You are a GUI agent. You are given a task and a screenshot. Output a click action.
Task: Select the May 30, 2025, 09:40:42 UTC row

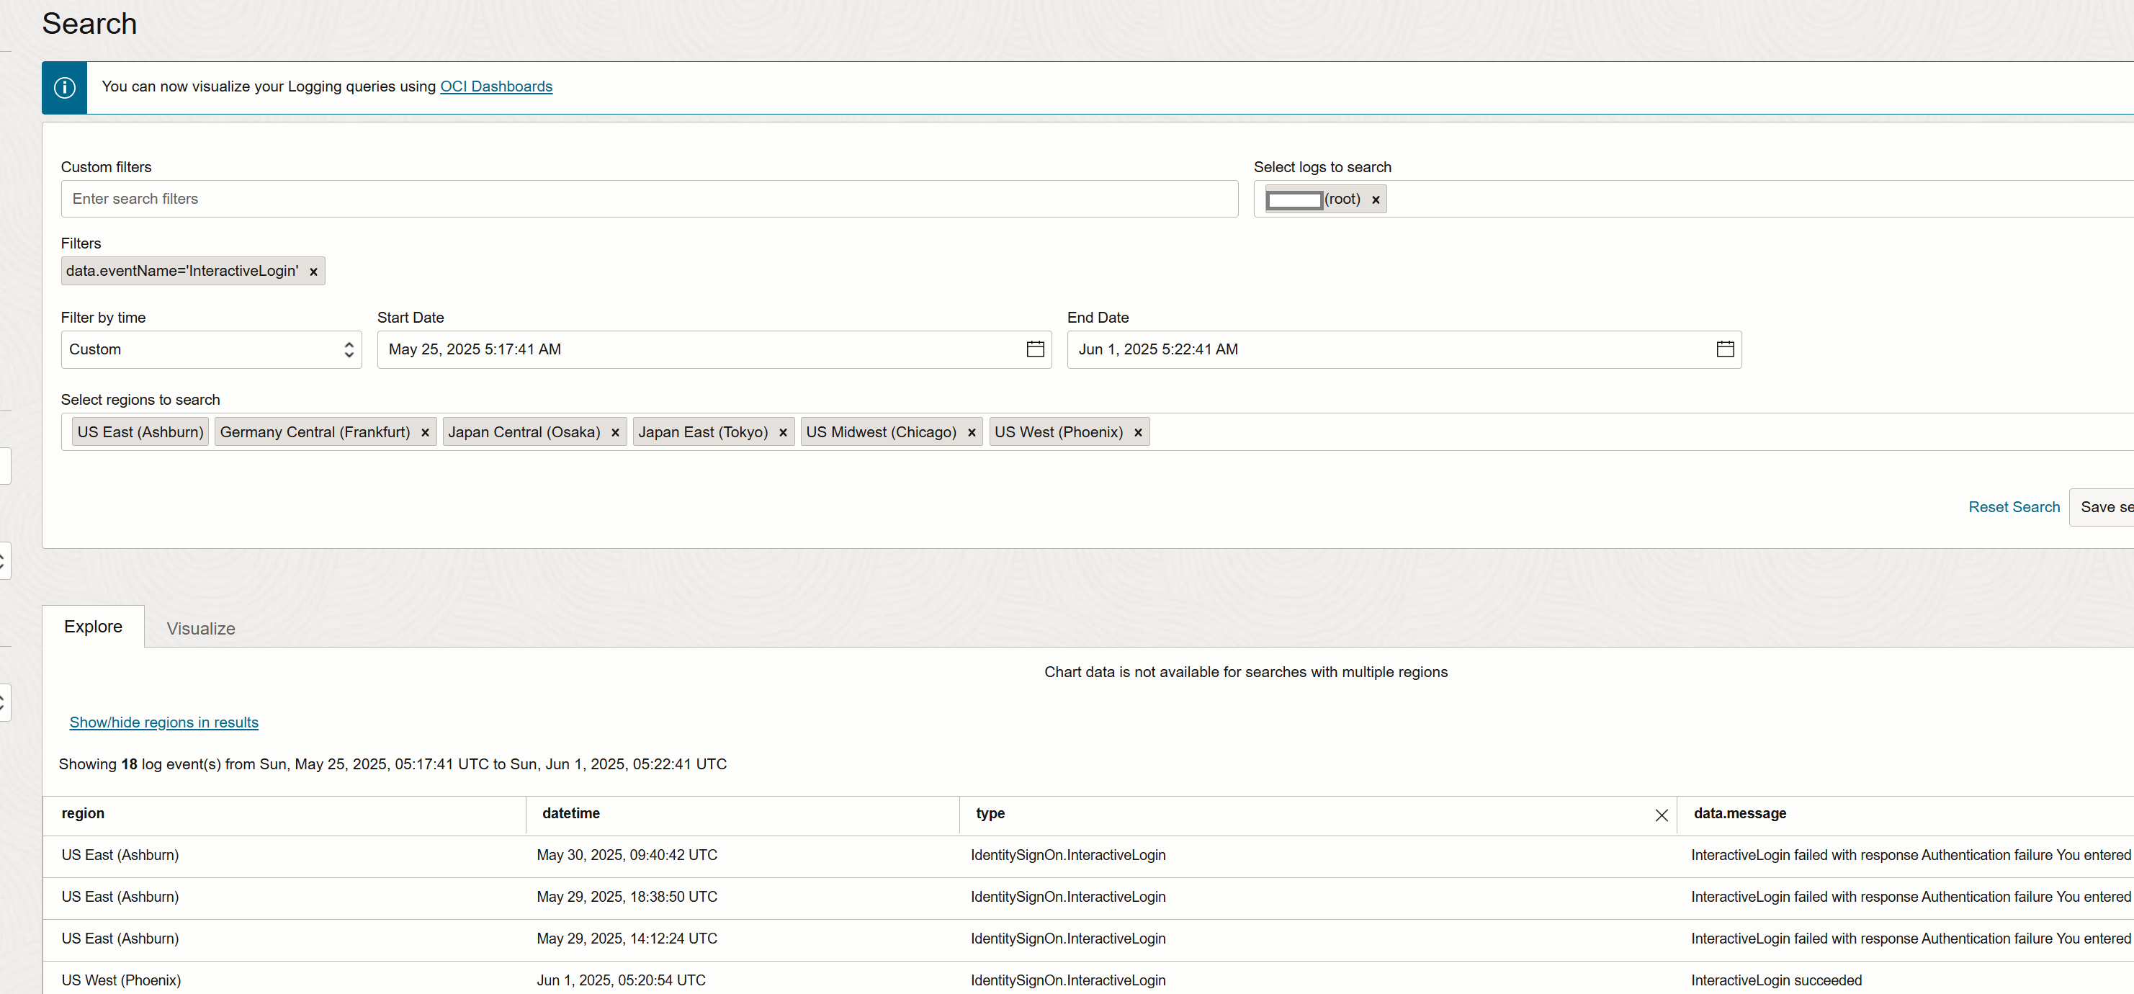(x=1088, y=856)
